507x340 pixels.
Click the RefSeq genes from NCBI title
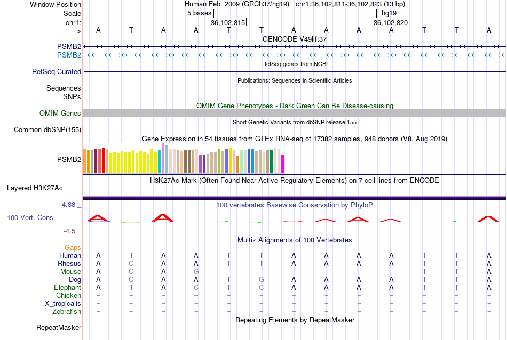295,64
